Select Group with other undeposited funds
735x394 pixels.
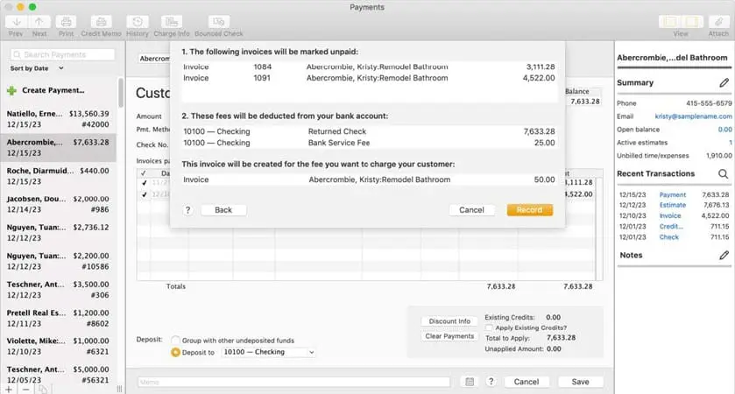pos(175,340)
